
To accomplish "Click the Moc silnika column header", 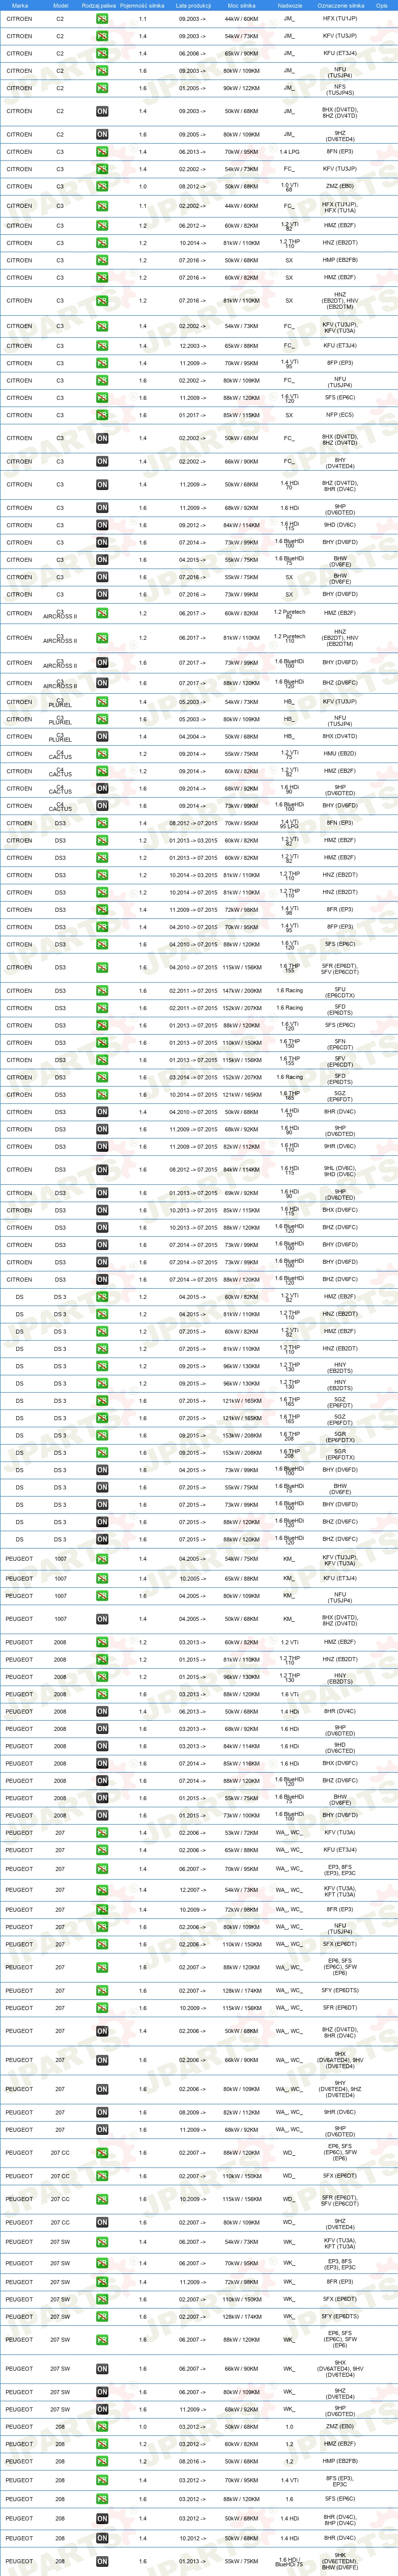I will [241, 5].
